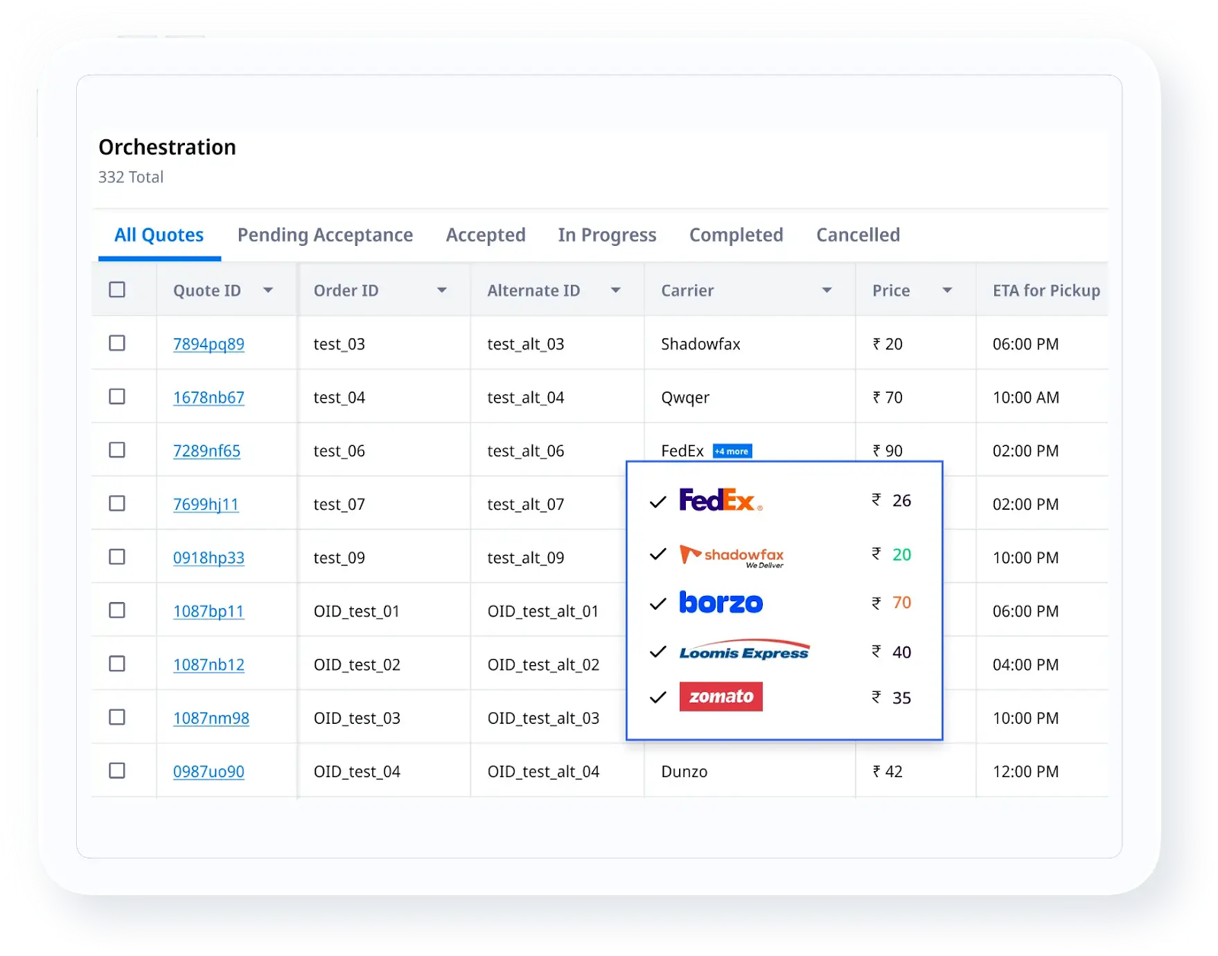This screenshot has height=956, width=1218.
Task: Select the Loomis Express carrier logo
Action: click(x=742, y=649)
